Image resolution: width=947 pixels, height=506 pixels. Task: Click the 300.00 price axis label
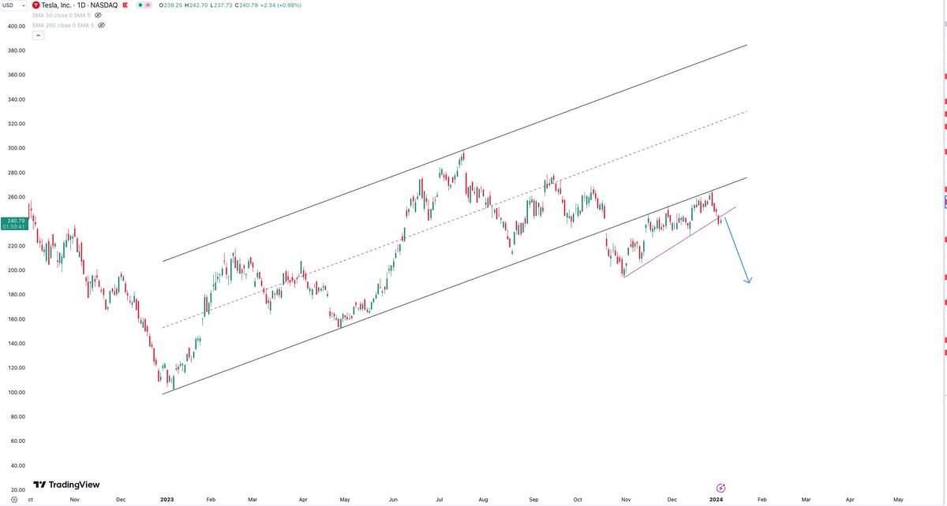17,148
